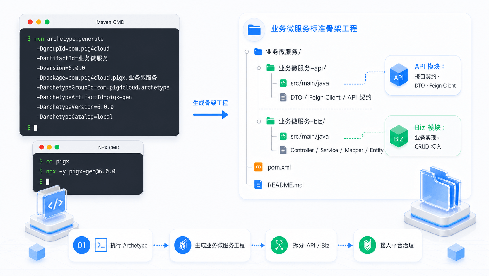Click the green BIZ cube icon
Viewport: 489px width, 276px height.
tap(399, 137)
